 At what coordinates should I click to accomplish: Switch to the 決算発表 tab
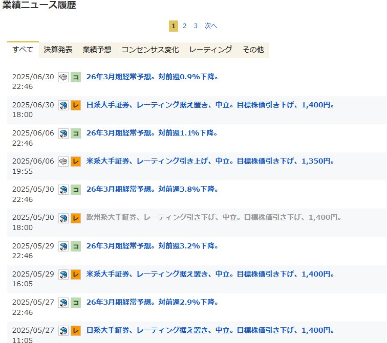click(x=58, y=50)
